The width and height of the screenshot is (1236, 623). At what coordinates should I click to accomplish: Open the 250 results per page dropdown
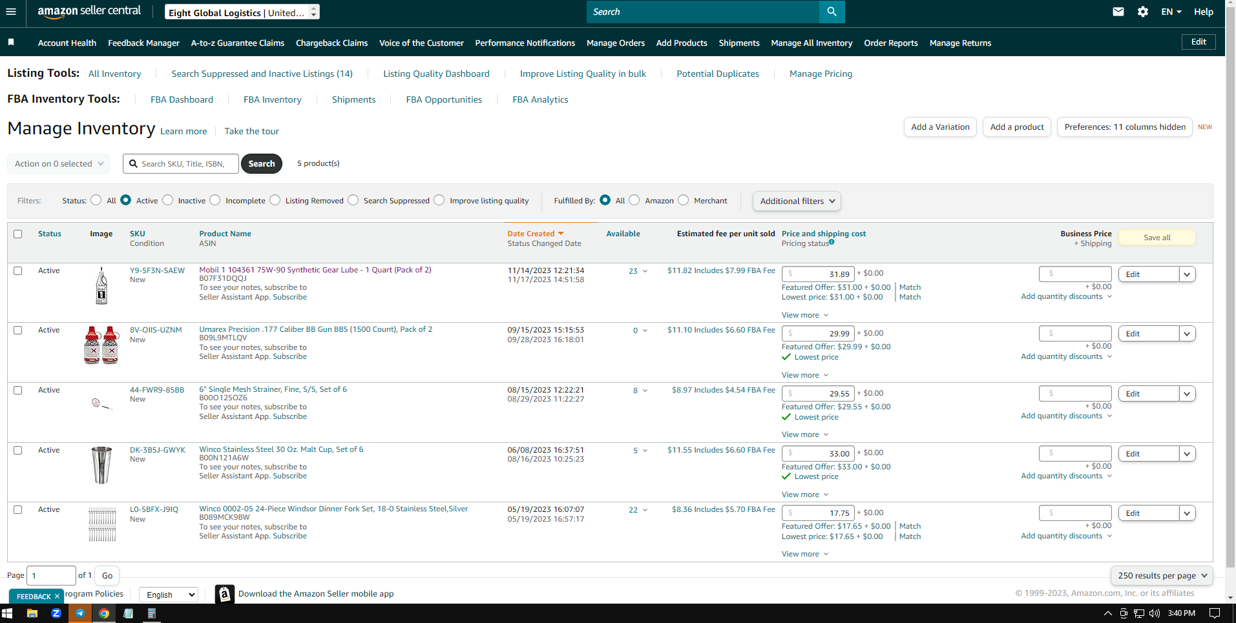pos(1162,575)
